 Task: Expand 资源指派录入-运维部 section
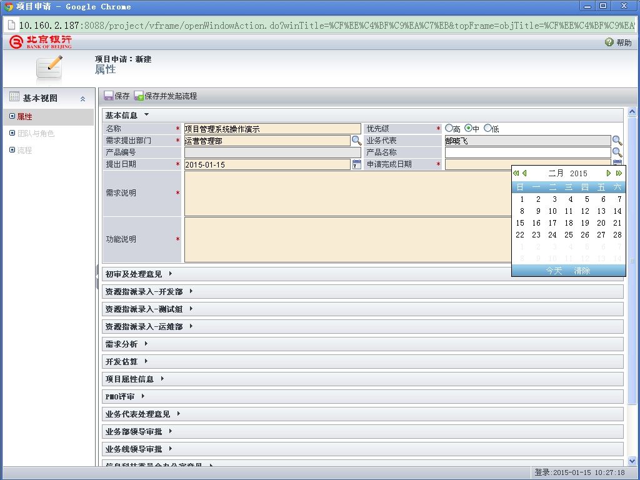point(191,326)
